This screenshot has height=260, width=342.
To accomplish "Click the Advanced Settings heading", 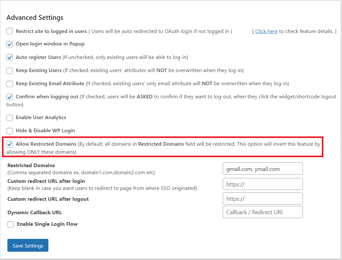I will pyautogui.click(x=35, y=17).
